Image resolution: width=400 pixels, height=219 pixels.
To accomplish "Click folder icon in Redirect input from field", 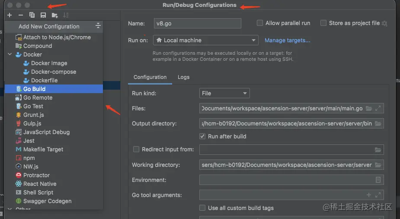I will coord(378,150).
